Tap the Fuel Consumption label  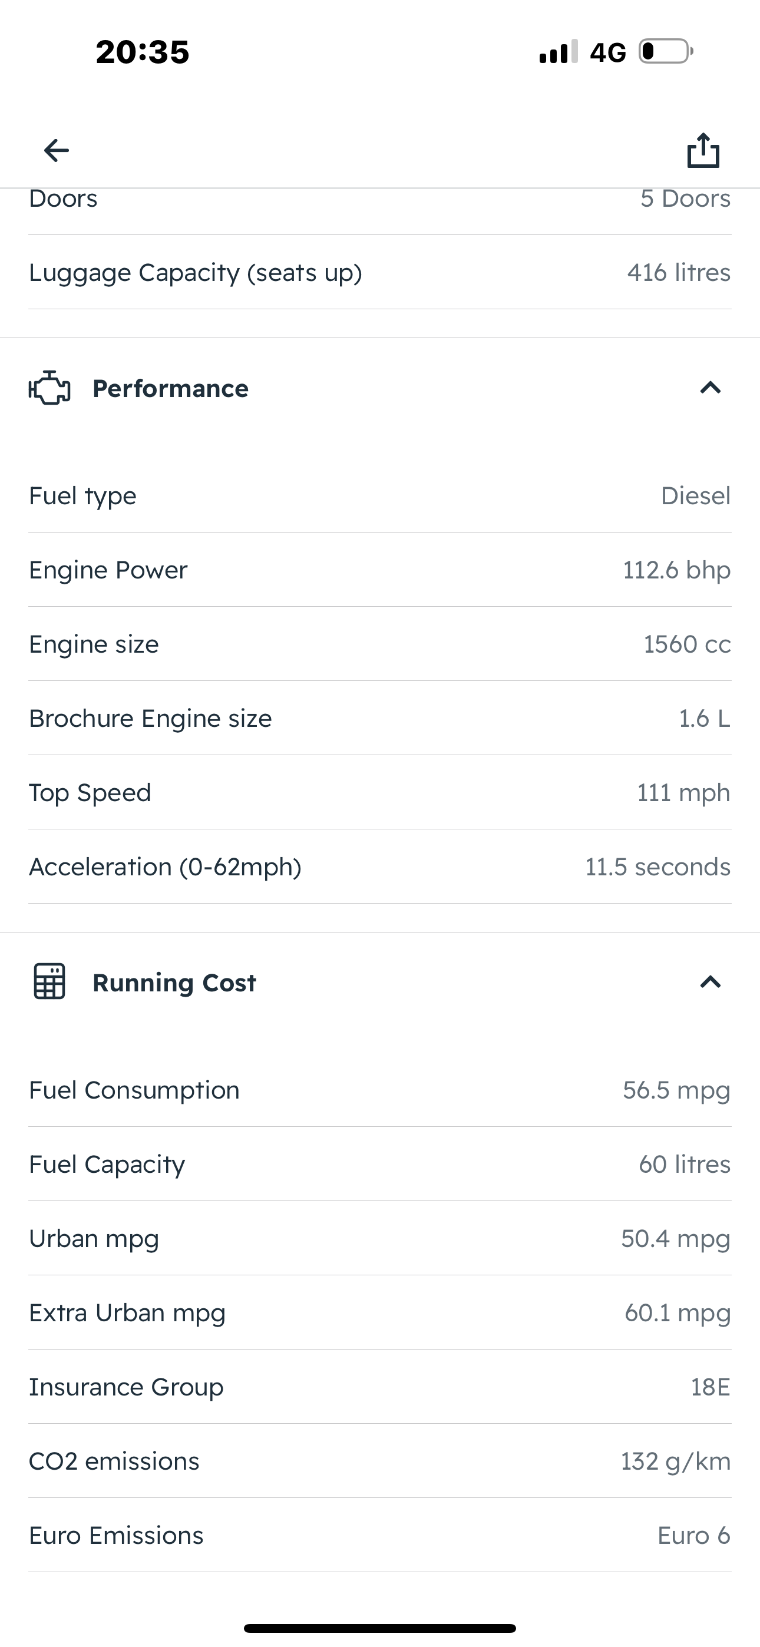(x=134, y=1090)
